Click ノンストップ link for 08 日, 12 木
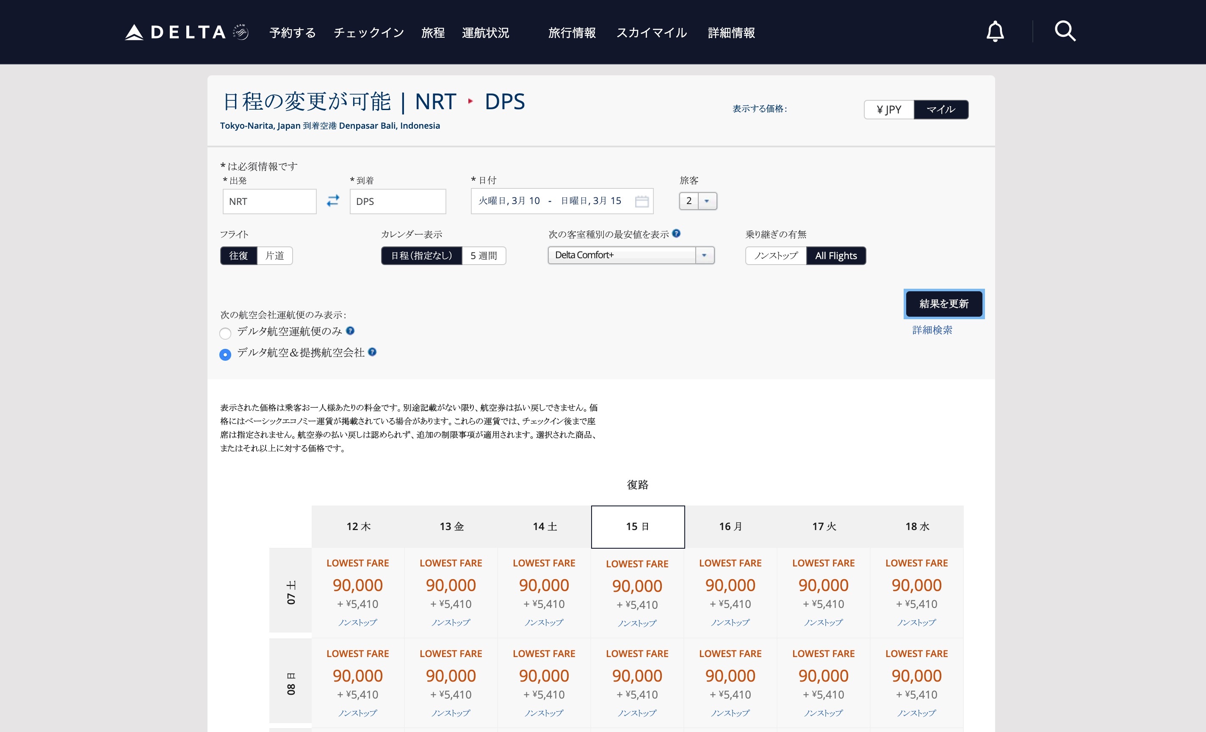1206x732 pixels. point(358,713)
